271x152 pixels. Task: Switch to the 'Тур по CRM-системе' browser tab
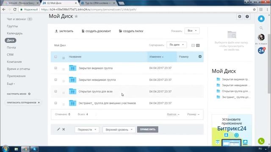(x=98, y=3)
